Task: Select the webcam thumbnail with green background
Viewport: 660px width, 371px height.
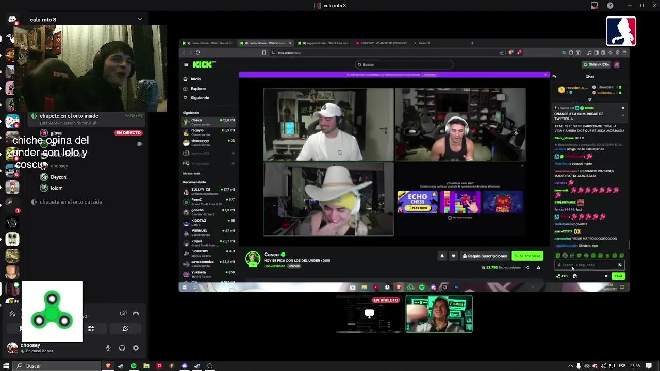Action: (439, 314)
